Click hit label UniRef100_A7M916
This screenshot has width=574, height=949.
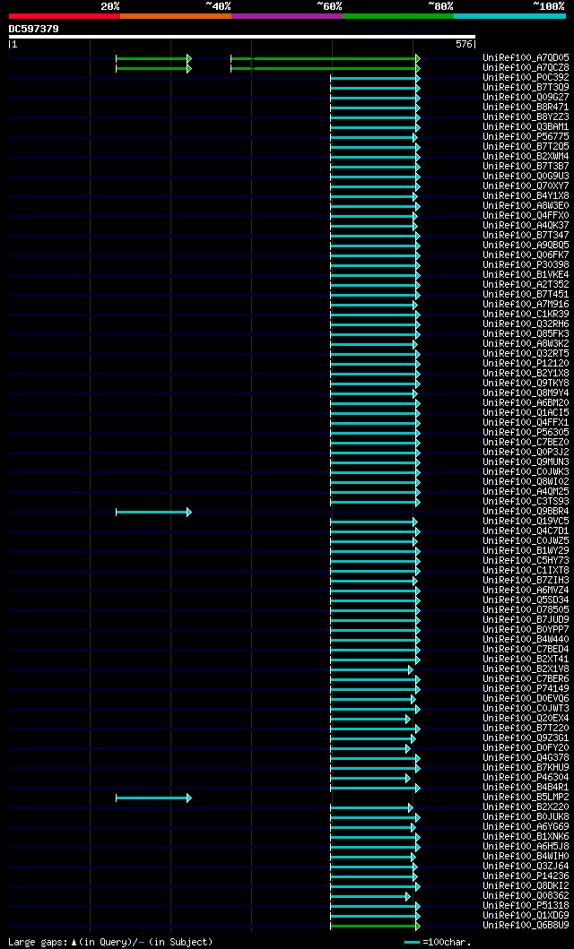(526, 304)
